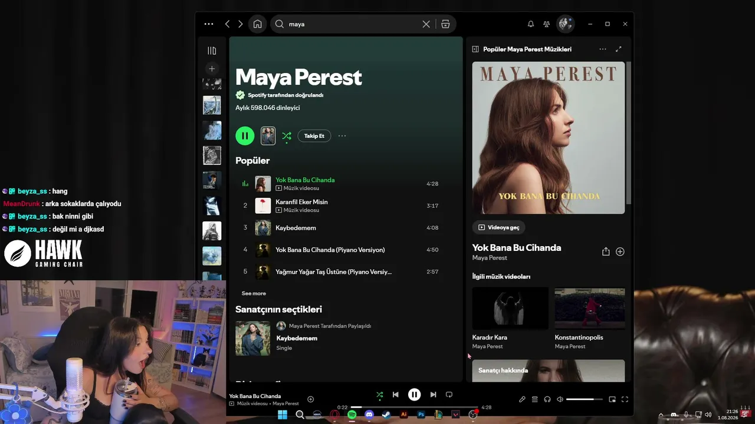Open the Friend Activity icon
755x424 pixels.
(547, 24)
